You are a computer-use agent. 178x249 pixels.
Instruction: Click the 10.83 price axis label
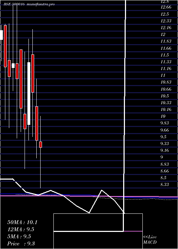click(166, 82)
